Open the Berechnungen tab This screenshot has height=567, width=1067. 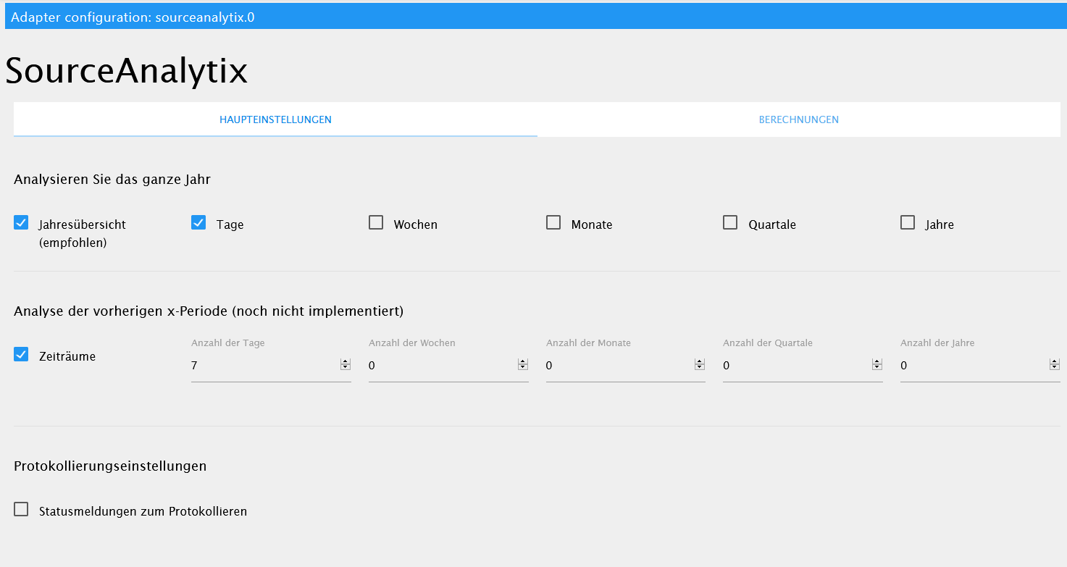click(x=799, y=119)
